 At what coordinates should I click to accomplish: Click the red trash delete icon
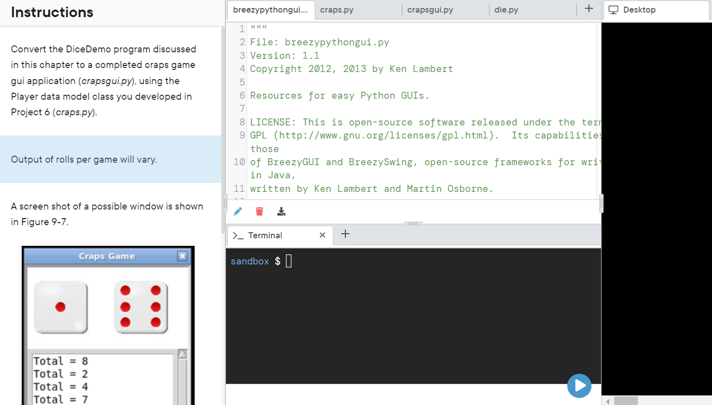pos(259,211)
